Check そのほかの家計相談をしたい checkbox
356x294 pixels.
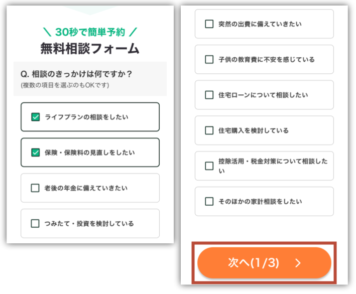tap(209, 202)
